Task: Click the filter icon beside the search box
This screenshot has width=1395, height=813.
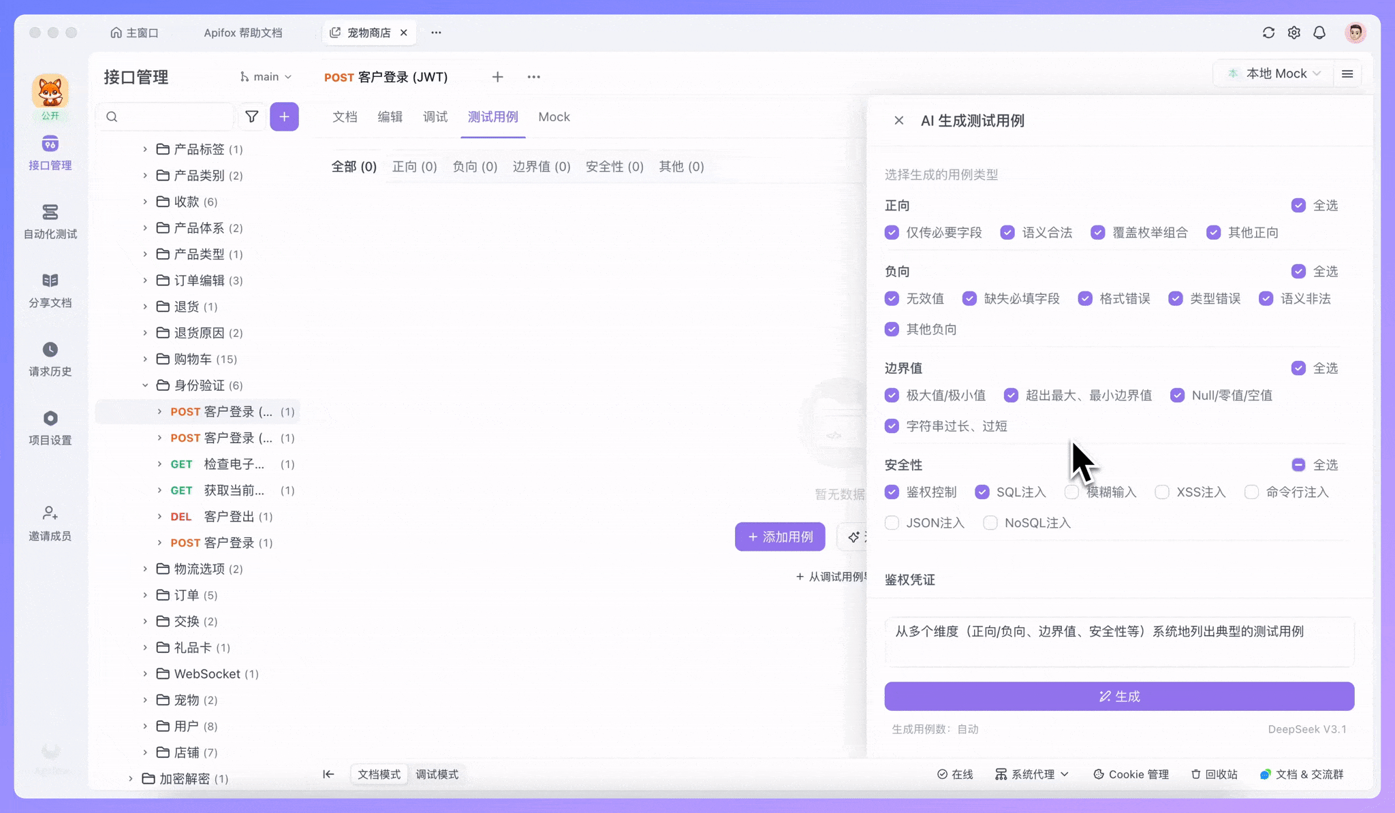Action: coord(251,116)
